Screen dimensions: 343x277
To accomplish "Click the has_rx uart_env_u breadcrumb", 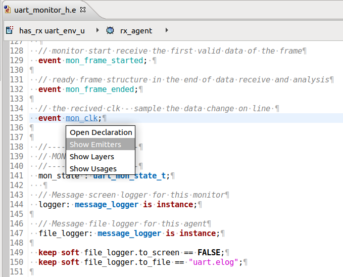I will pyautogui.click(x=52, y=31).
